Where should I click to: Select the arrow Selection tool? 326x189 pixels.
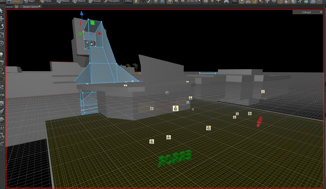point(2,11)
